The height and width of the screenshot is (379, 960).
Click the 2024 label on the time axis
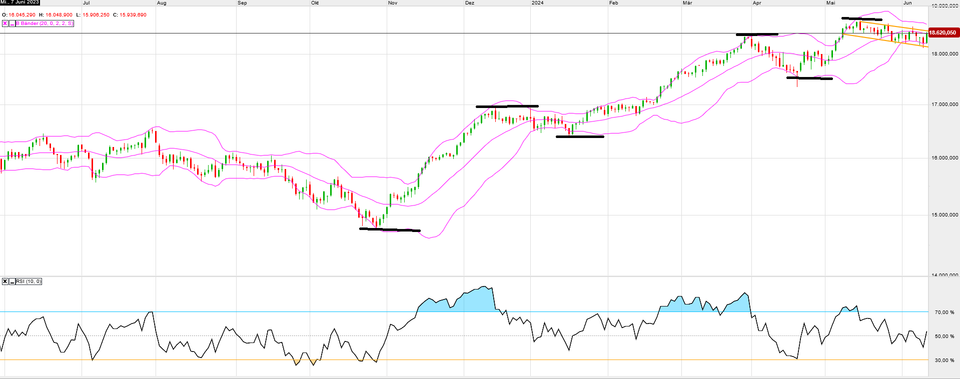pyautogui.click(x=538, y=3)
